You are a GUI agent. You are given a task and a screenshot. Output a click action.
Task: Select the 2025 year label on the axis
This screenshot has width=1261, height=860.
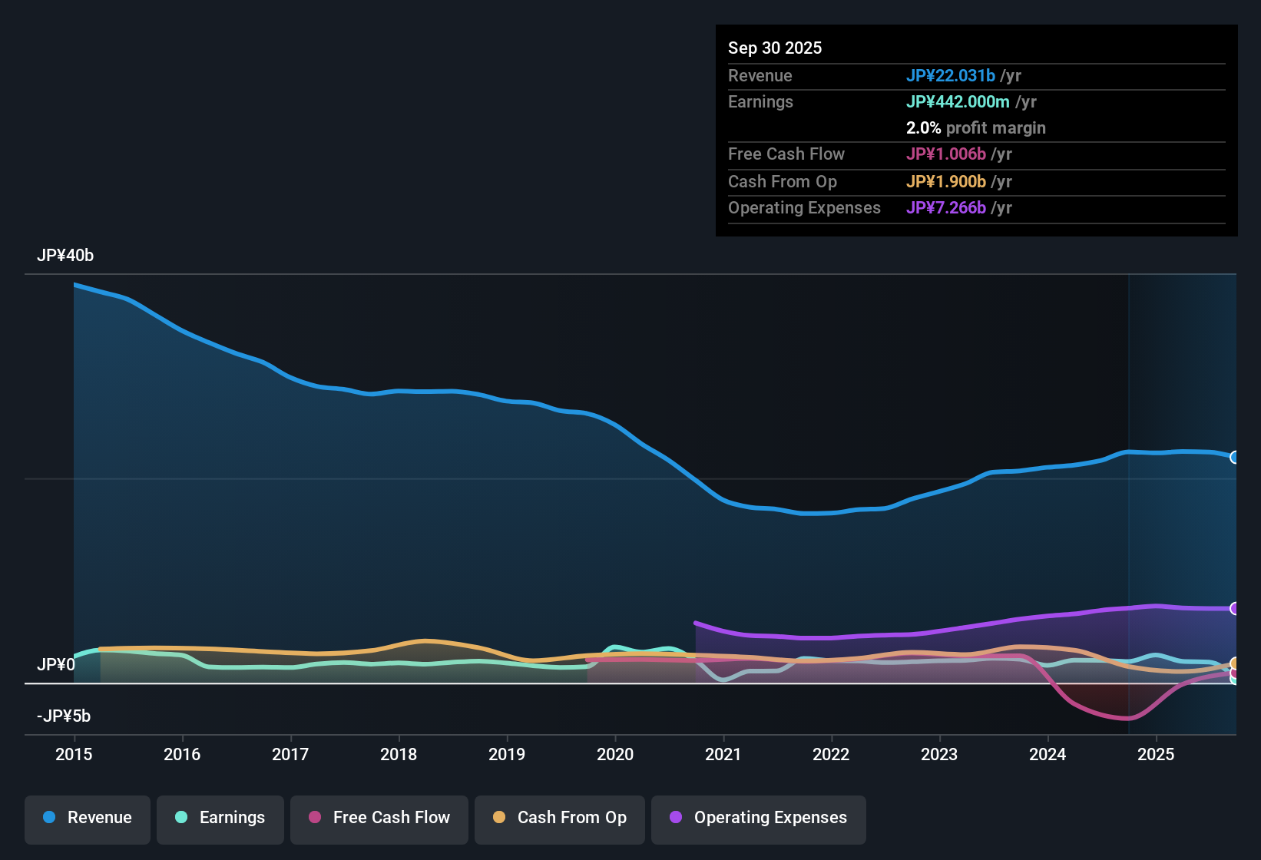click(1157, 755)
